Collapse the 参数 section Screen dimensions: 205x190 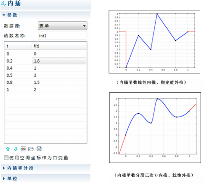[x=4, y=15]
